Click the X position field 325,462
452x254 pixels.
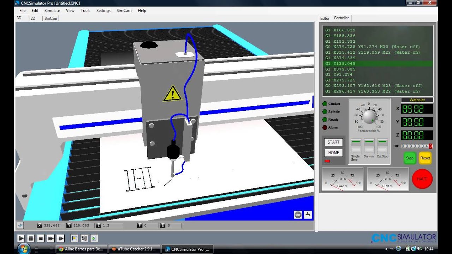click(51, 225)
